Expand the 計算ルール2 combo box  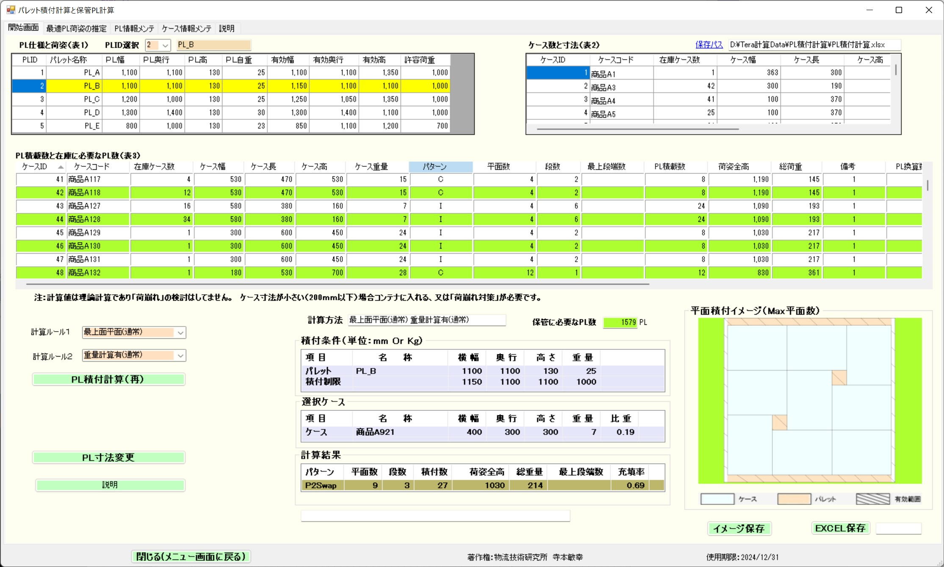pos(180,356)
